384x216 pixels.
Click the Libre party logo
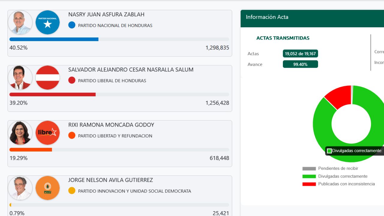point(47,133)
